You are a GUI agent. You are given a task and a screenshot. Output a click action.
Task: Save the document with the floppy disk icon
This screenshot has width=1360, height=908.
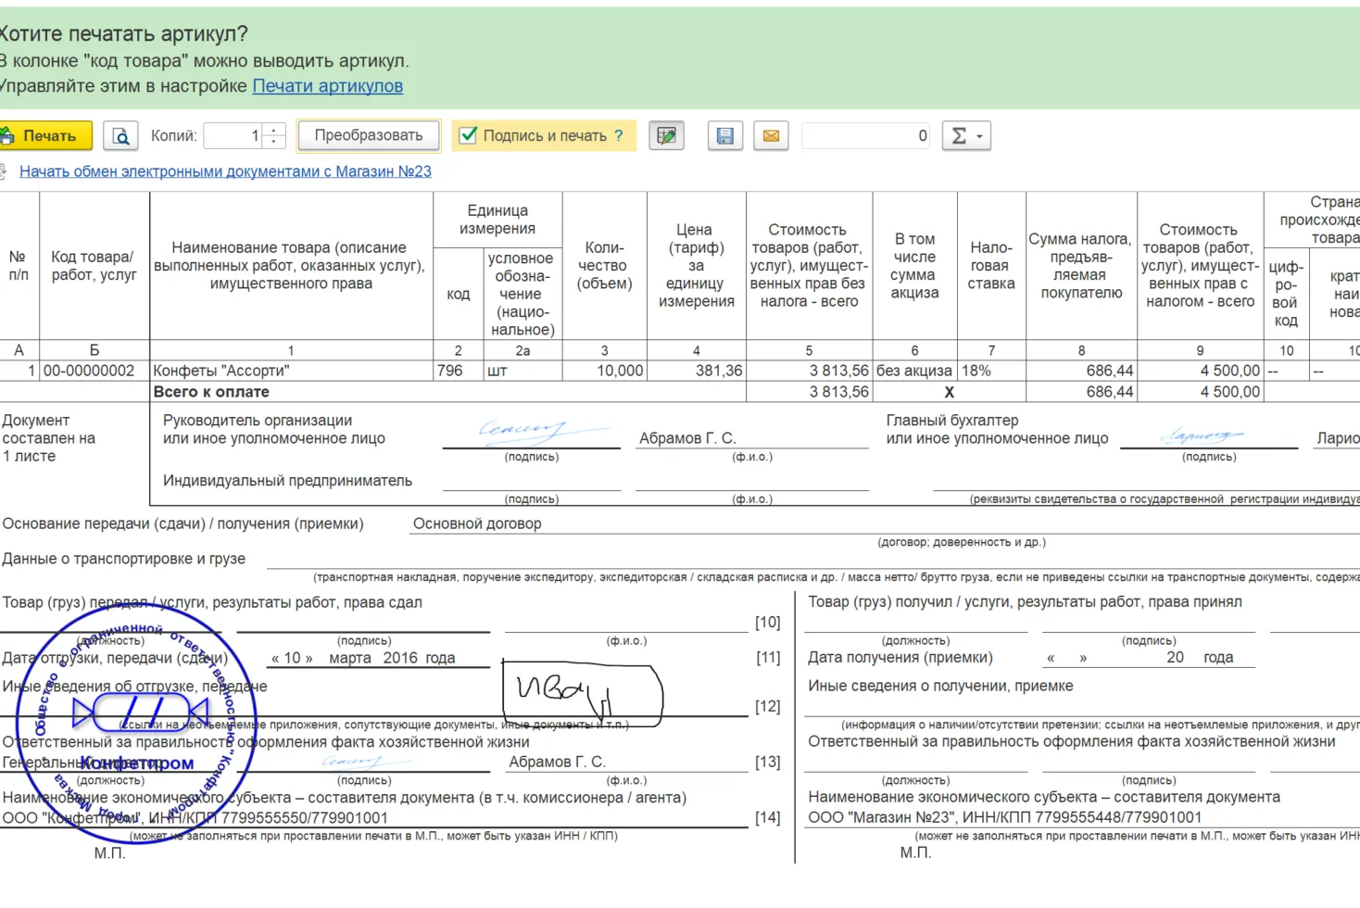coord(725,136)
